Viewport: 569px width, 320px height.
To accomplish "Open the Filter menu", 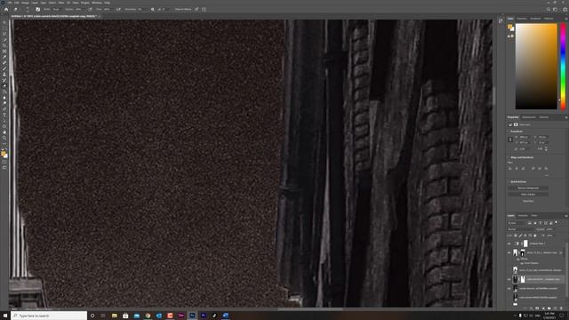I will pos(61,3).
